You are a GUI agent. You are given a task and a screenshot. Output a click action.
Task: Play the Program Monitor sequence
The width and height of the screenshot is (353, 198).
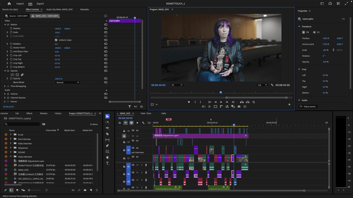click(221, 102)
